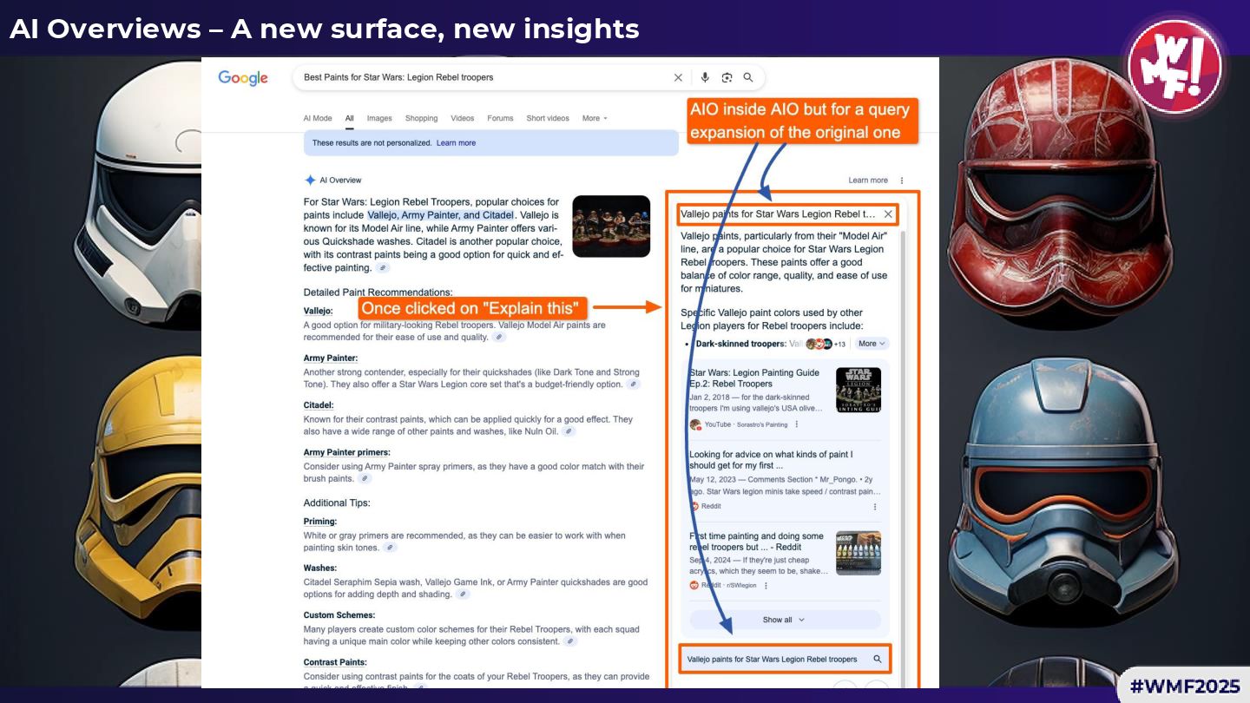
Task: Click the Reddit icon next to r/SWlegion
Action: click(694, 586)
